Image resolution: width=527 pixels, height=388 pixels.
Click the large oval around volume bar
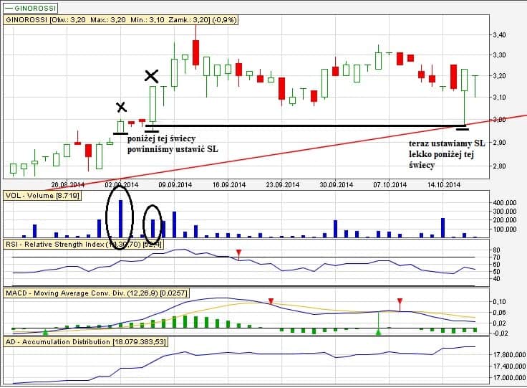(120, 213)
